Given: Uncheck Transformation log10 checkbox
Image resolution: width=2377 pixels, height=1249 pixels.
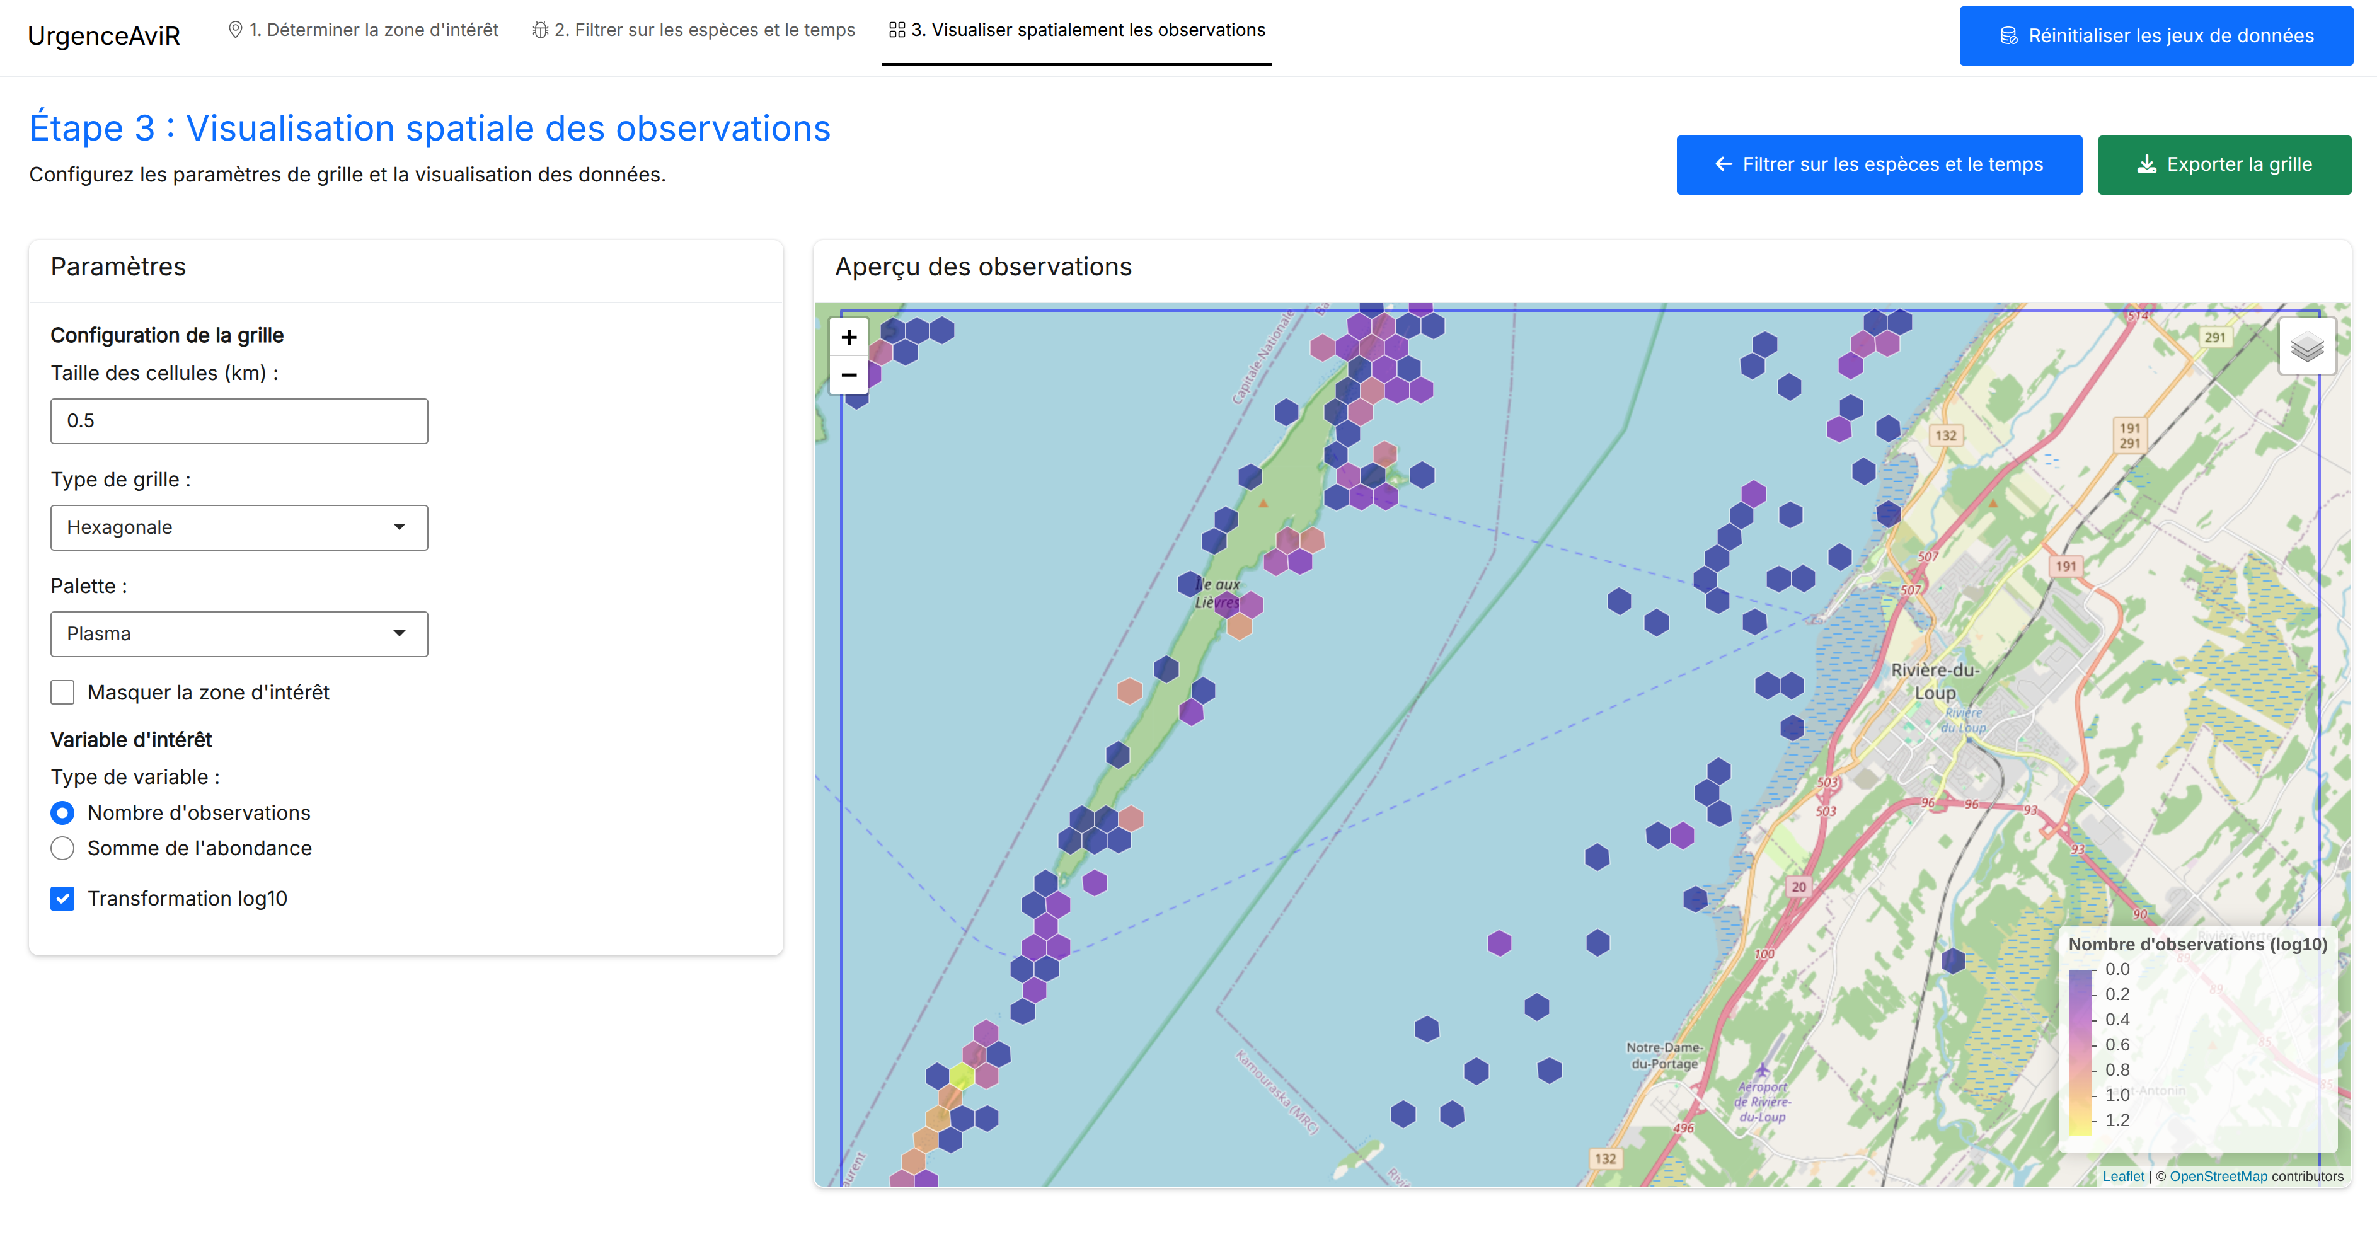Looking at the screenshot, I should point(63,899).
